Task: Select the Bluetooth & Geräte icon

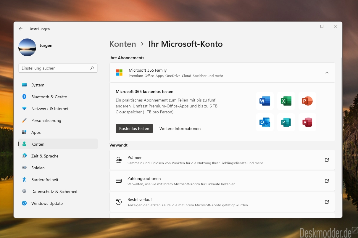Action: pos(24,97)
